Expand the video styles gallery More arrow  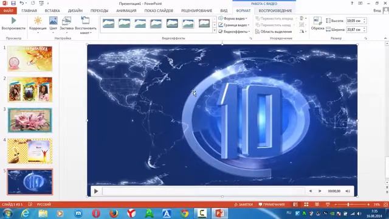pos(215,30)
